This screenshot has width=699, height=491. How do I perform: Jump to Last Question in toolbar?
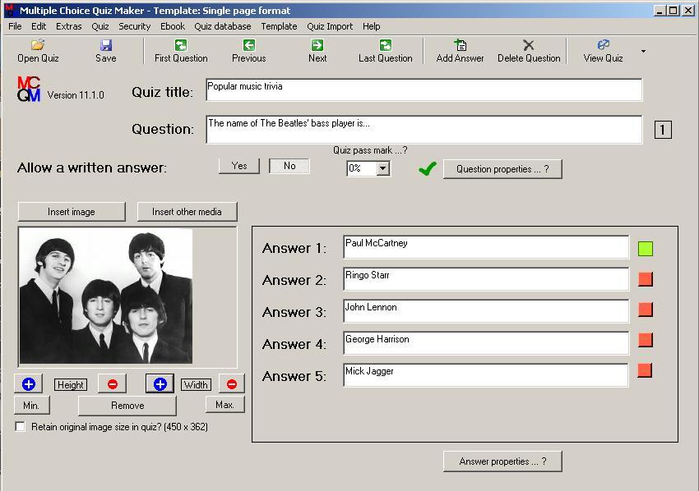point(385,51)
